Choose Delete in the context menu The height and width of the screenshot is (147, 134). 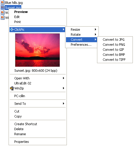tap(38, 129)
